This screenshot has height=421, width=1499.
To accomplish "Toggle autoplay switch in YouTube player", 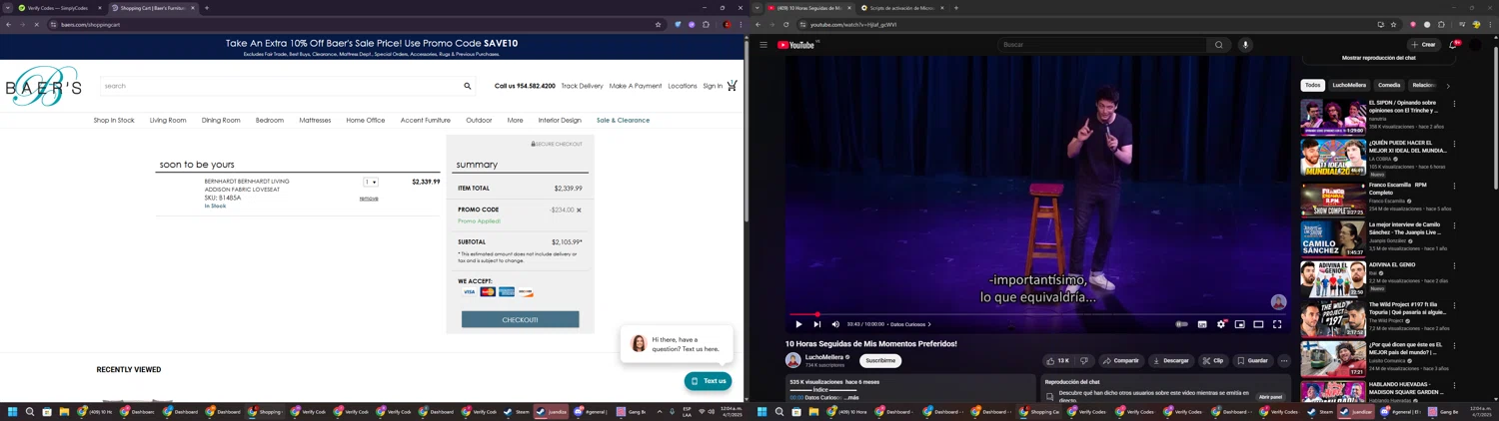I will tap(1182, 324).
